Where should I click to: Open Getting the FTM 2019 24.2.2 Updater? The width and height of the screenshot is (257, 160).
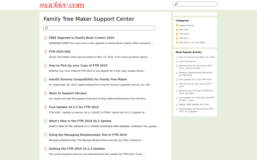(77, 149)
